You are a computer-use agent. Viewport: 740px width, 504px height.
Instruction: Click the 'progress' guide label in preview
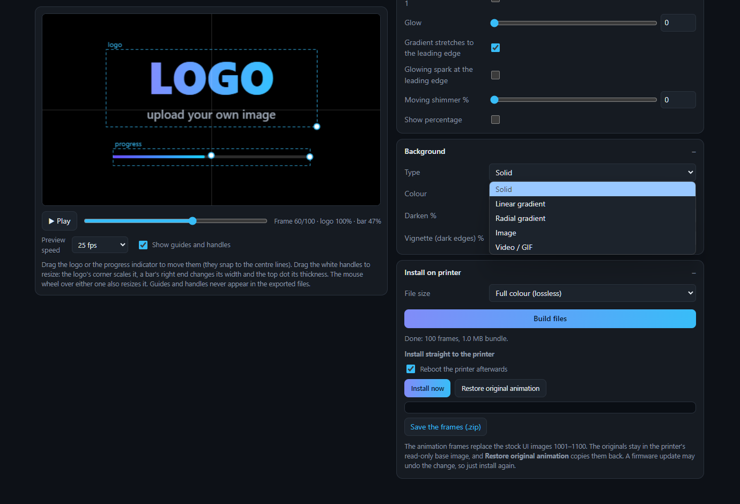coord(128,144)
